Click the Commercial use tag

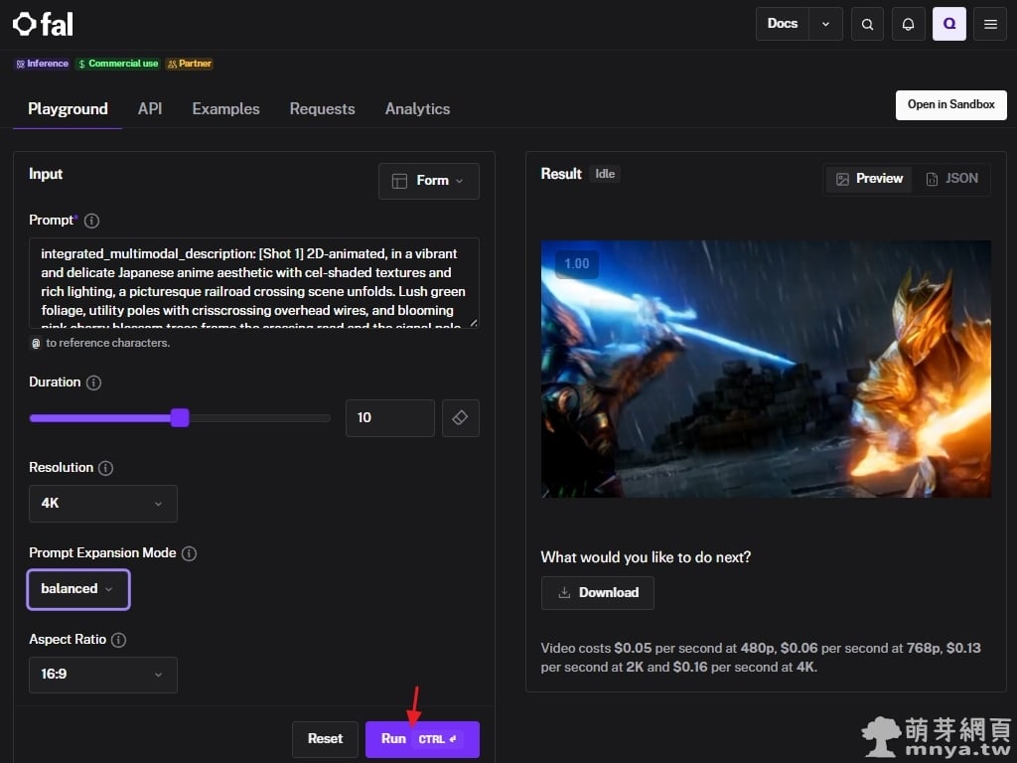(117, 64)
